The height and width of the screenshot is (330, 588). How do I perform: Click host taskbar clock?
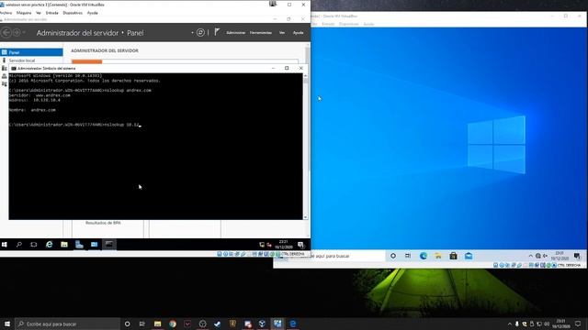click(560, 324)
